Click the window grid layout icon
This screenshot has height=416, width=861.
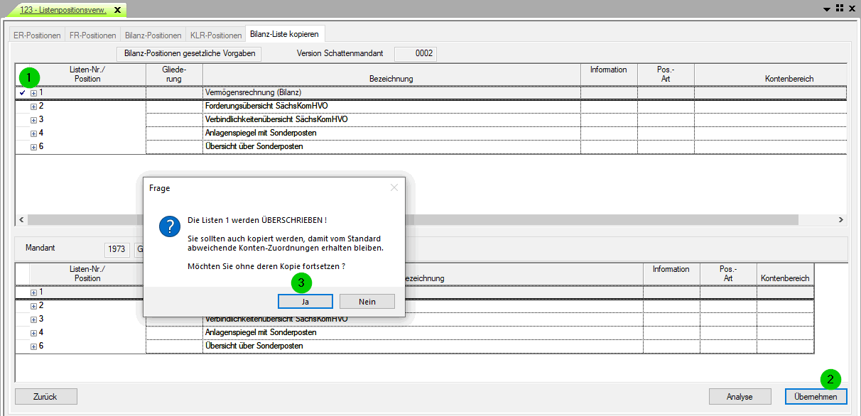pyautogui.click(x=839, y=8)
